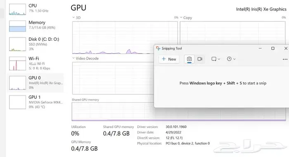The height and width of the screenshot is (157, 289).
Task: Open the snip shape mode dropdown
Action: 216,59
